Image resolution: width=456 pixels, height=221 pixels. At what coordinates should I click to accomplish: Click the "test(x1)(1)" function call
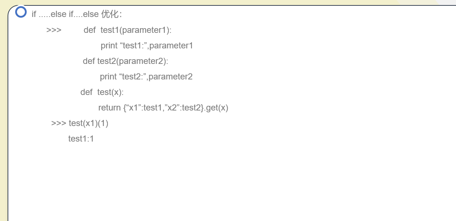pyautogui.click(x=88, y=123)
